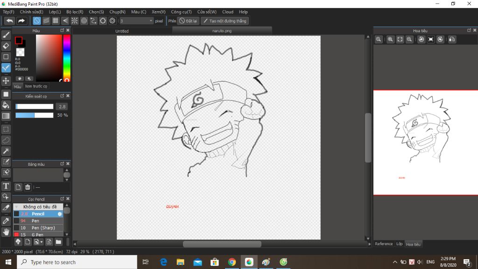Enable curve snap guide
Image resolution: width=478 pixels, height=269 pixels.
tap(93, 21)
